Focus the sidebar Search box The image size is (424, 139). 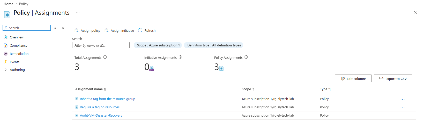point(27,28)
